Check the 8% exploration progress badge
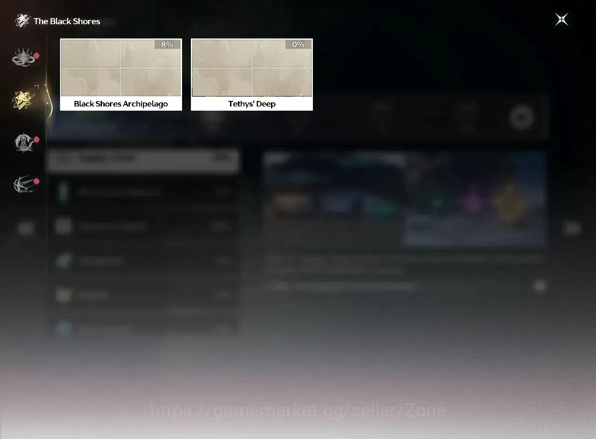The height and width of the screenshot is (439, 596). coord(167,44)
